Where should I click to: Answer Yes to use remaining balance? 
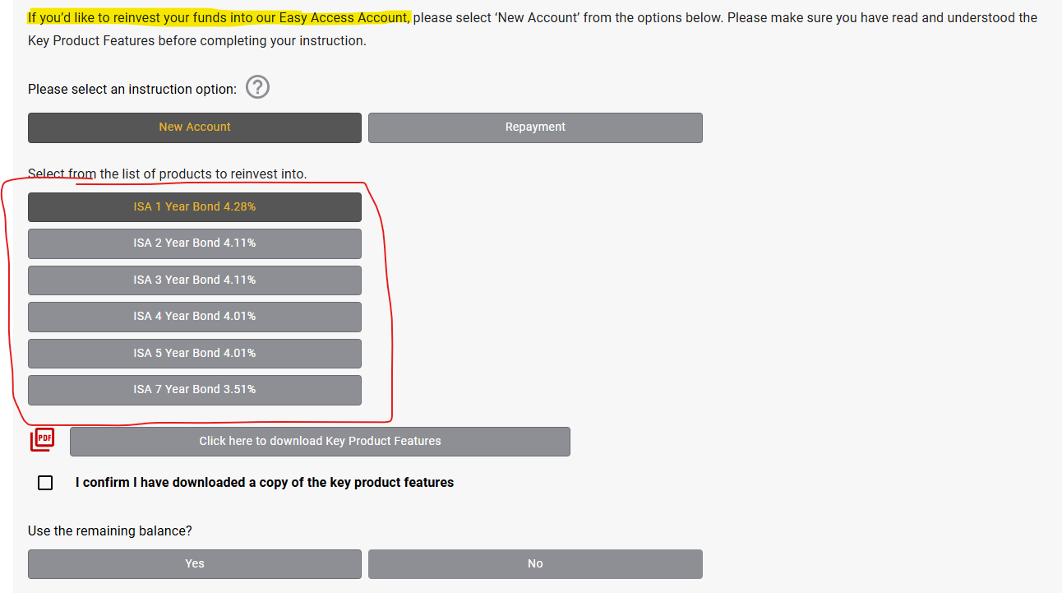(195, 564)
